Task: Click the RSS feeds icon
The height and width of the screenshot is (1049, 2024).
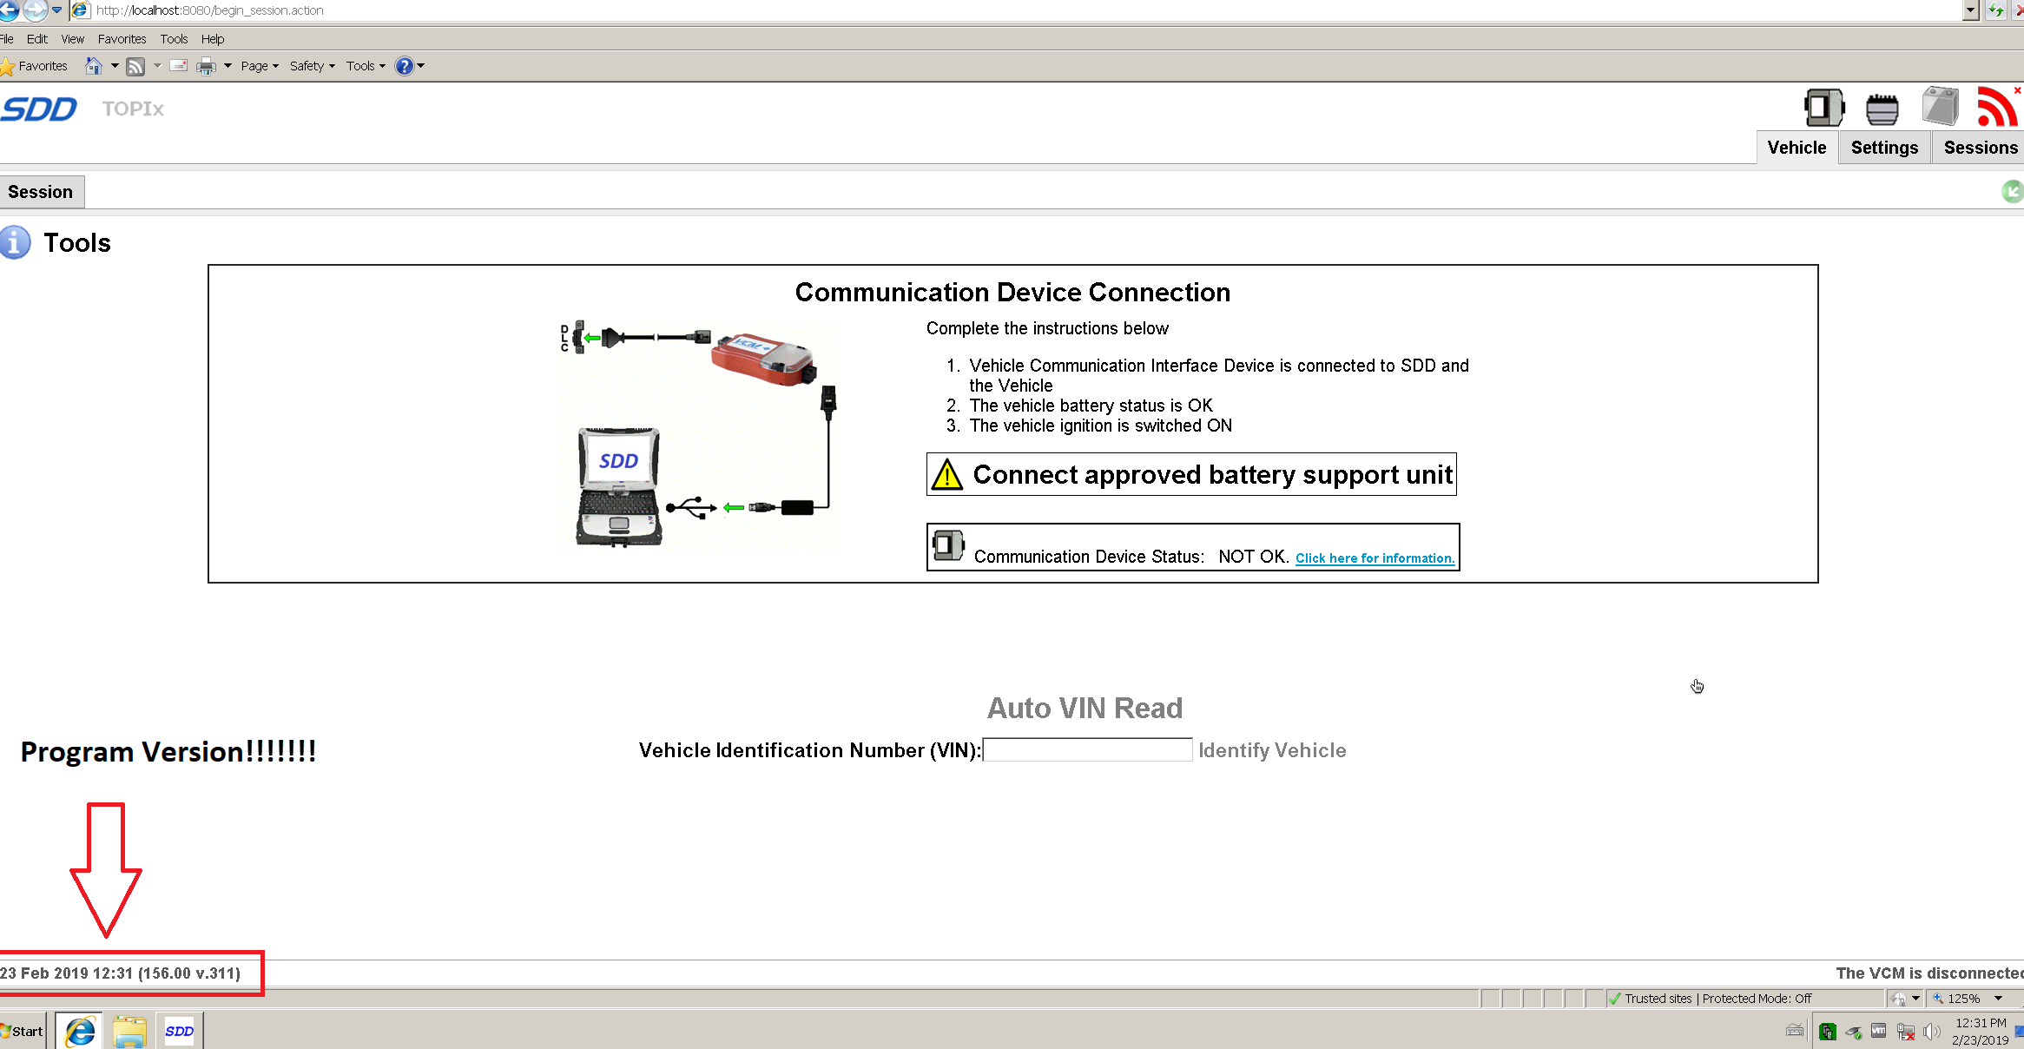Action: [135, 66]
